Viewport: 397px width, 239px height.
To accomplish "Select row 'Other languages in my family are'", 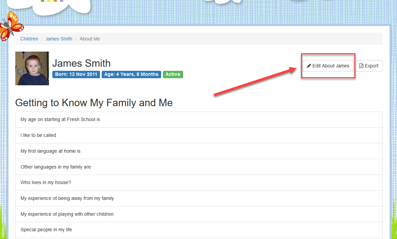I will pyautogui.click(x=199, y=167).
